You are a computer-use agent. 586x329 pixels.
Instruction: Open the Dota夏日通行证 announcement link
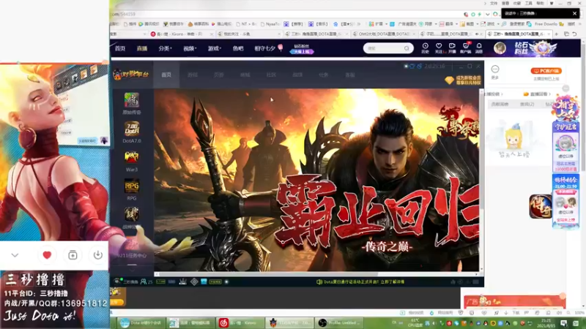pos(363,282)
